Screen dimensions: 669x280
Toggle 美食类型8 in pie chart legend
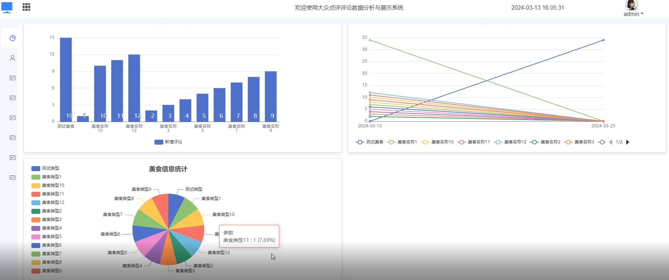46,262
